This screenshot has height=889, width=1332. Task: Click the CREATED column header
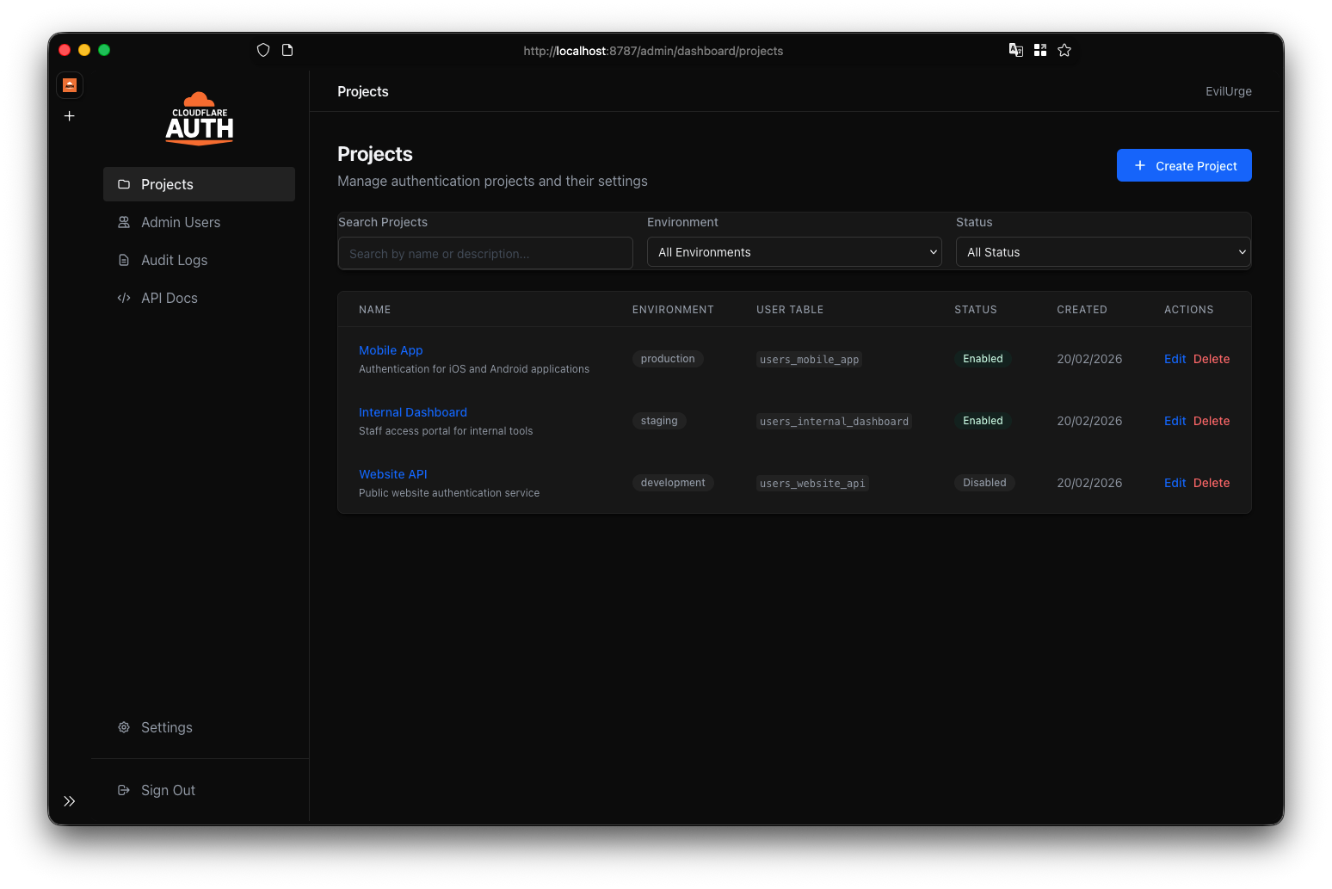pyautogui.click(x=1082, y=310)
